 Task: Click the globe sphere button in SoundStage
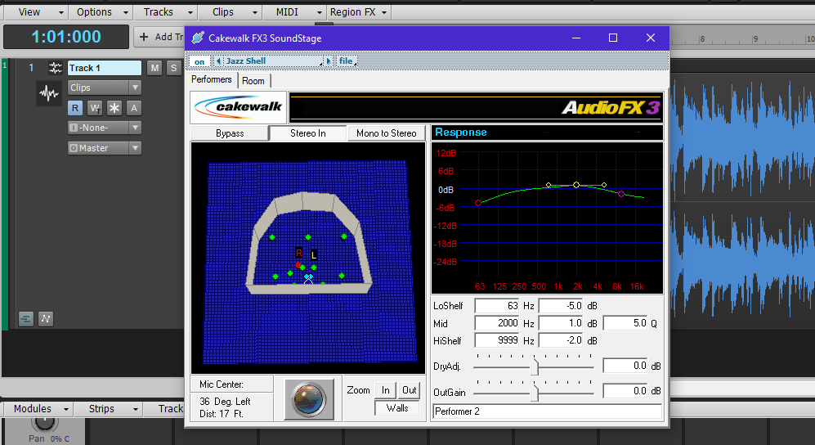click(310, 398)
